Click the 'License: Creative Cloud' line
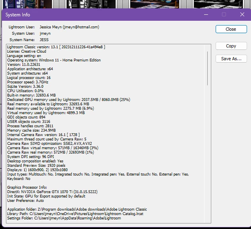Screen dimensions: 251x229 (x=27, y=51)
